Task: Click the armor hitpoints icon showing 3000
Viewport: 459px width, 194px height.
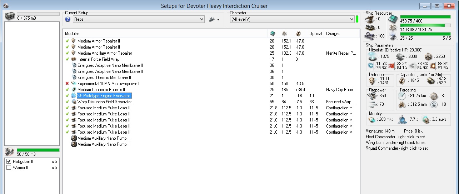Action: (400, 57)
